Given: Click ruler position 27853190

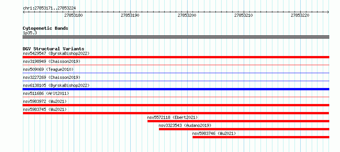Looking at the screenshot, I should click(x=130, y=15).
